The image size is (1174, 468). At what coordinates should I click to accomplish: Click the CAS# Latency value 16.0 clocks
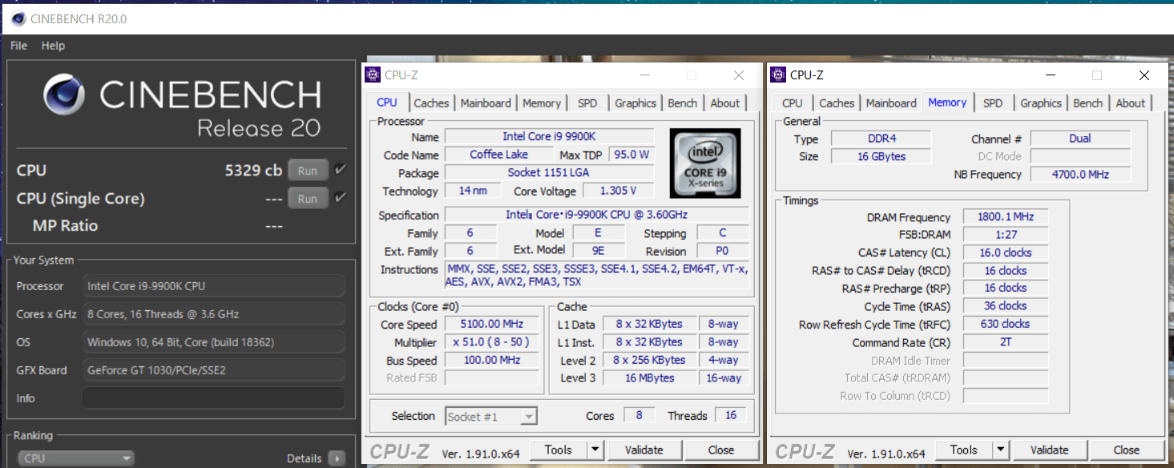[1005, 252]
